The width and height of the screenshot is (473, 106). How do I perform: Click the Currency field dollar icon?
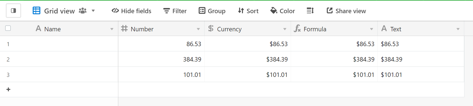click(x=211, y=29)
